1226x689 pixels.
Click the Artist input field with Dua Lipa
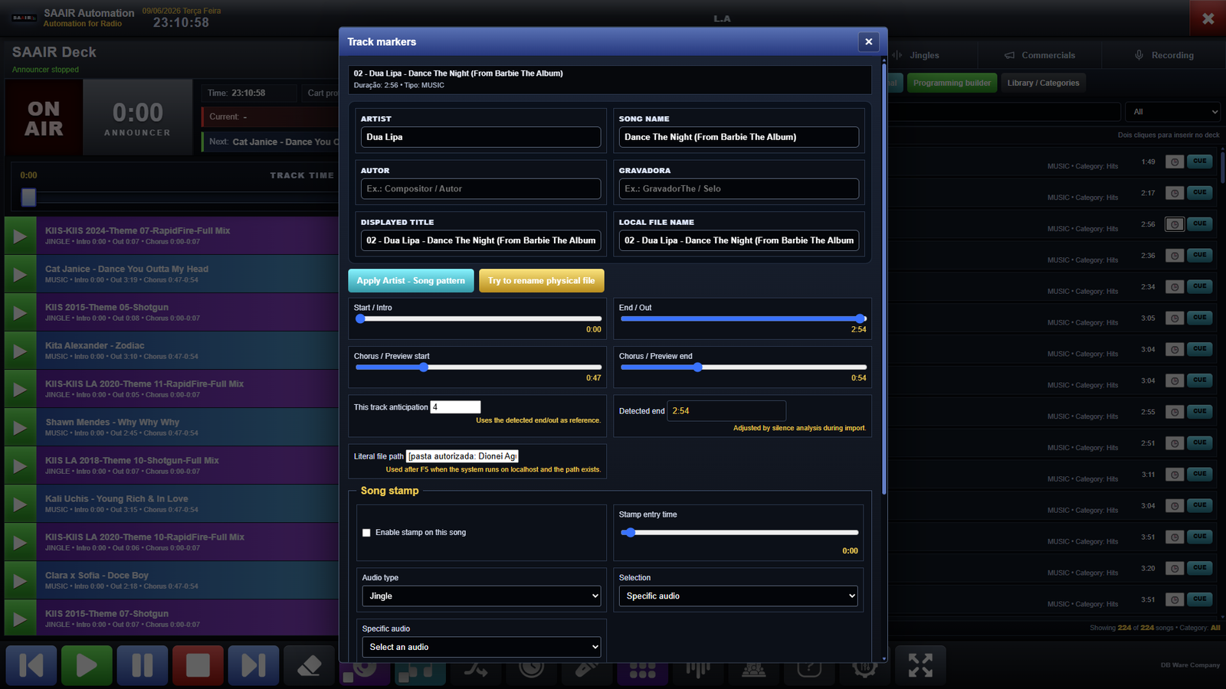pos(481,137)
